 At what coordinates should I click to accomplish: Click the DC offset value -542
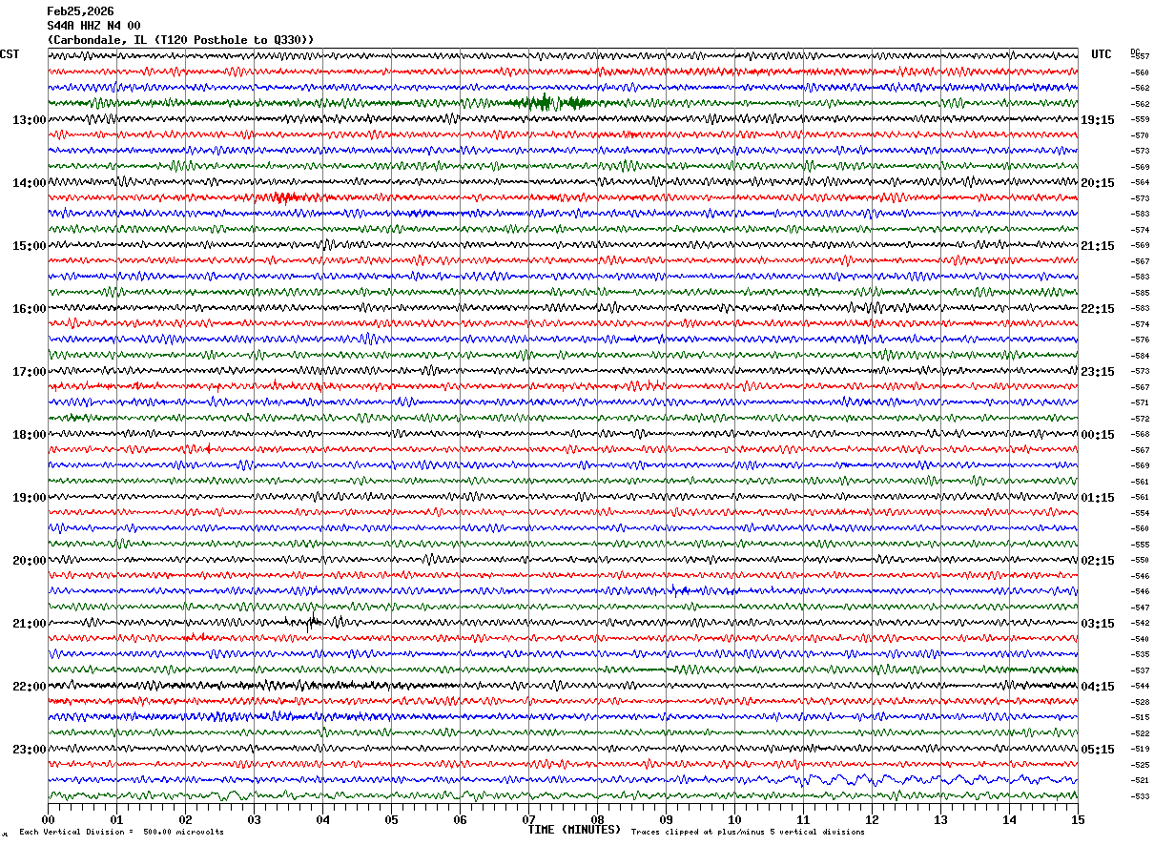1141,623
